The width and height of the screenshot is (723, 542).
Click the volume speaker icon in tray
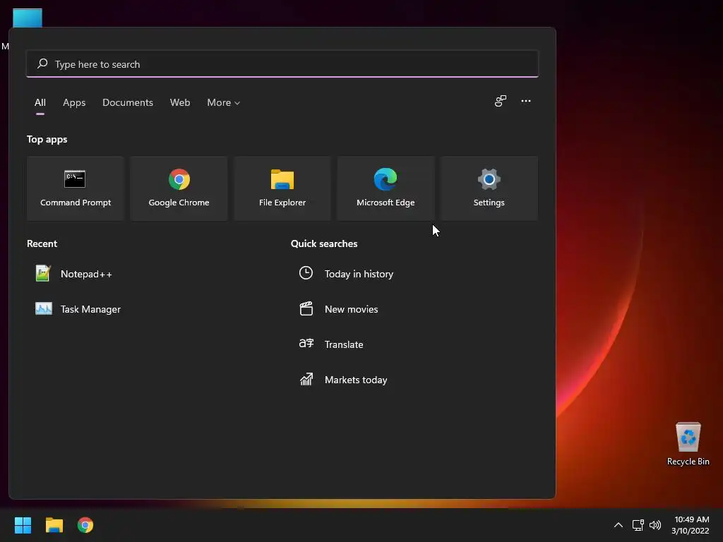[x=655, y=525]
